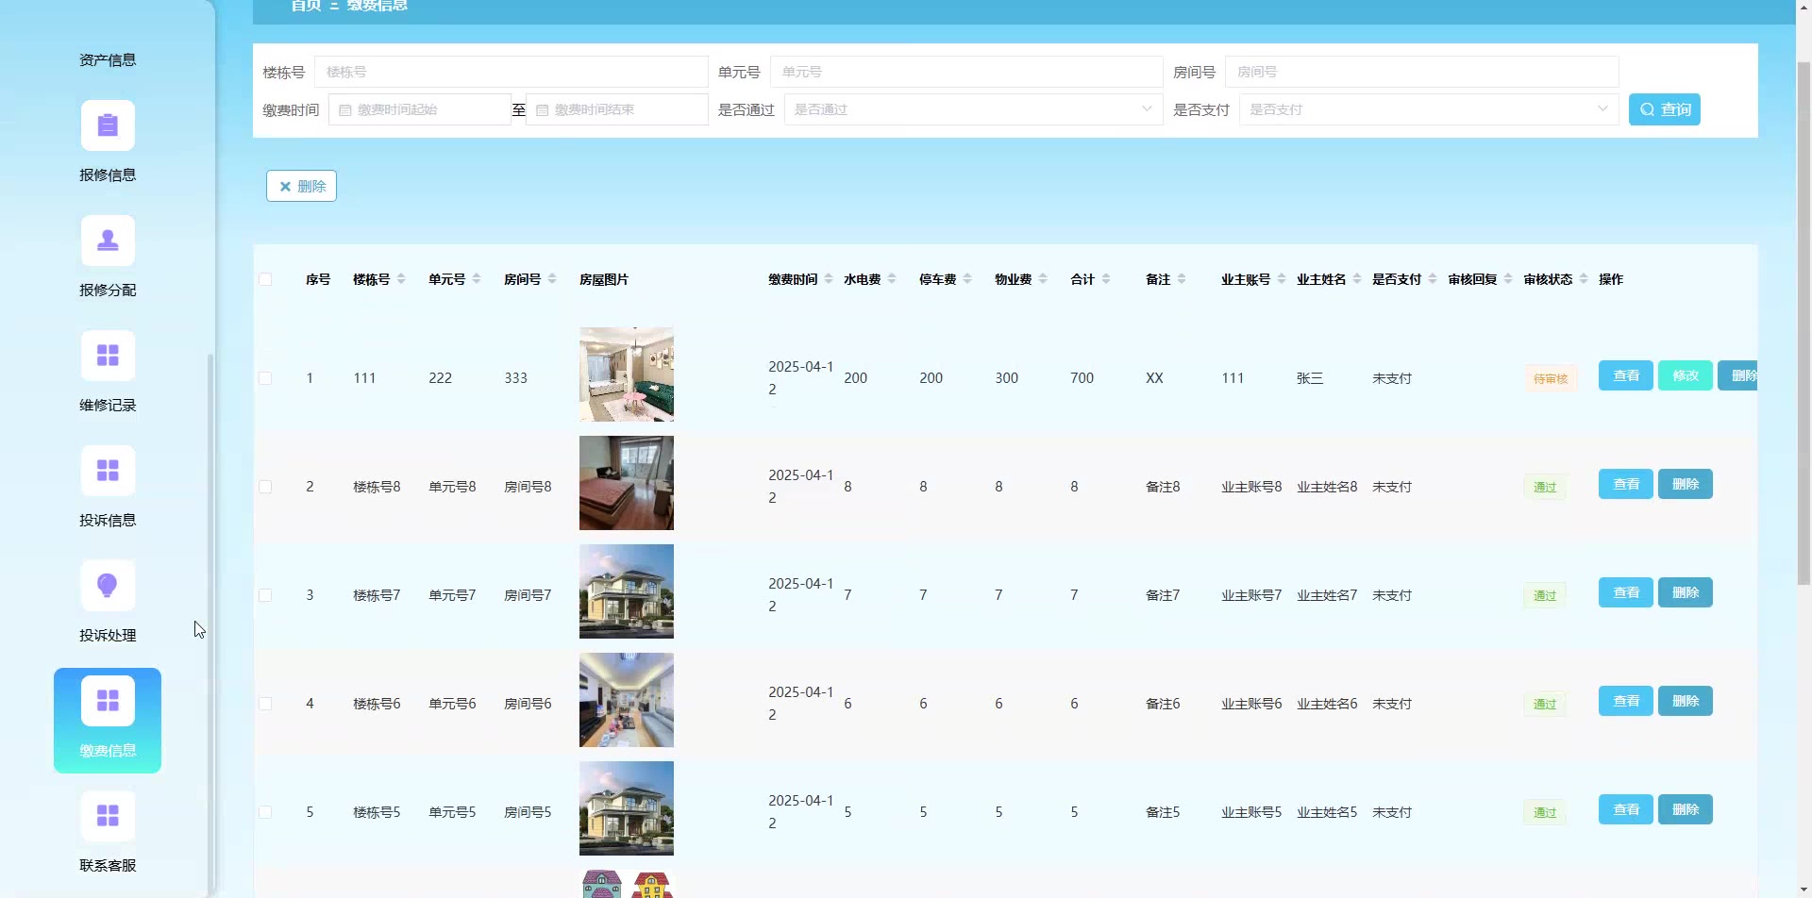Open the 投诉信息 sidebar icon
Image resolution: width=1812 pixels, height=898 pixels.
pos(108,472)
